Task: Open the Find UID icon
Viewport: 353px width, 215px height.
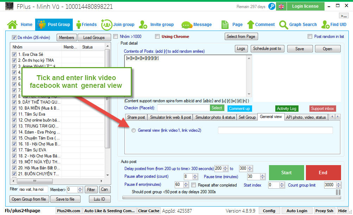Action: click(325, 25)
